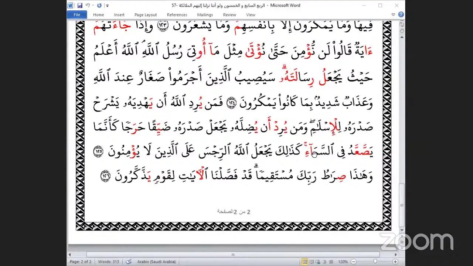Click horizontal scrollbar left arrow
473x266 pixels.
click(69, 255)
